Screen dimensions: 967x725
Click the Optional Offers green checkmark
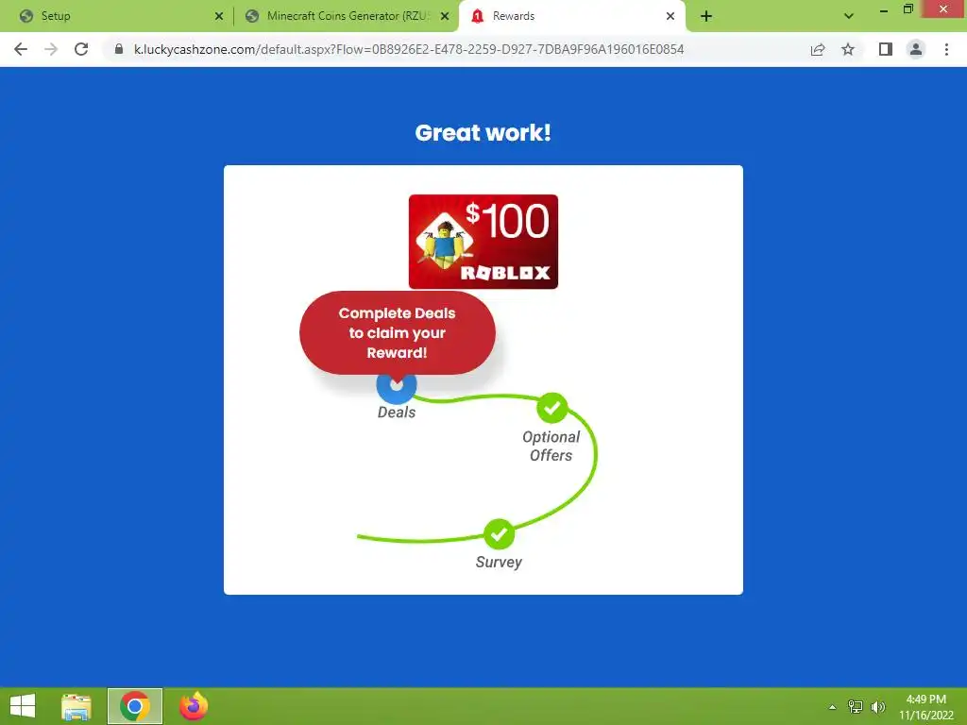[551, 408]
